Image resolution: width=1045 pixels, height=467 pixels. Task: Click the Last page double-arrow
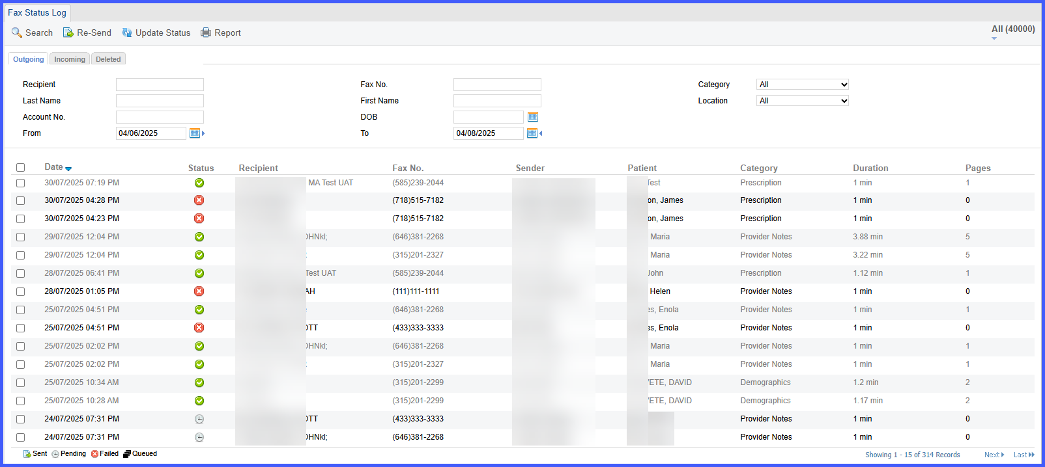[x=1031, y=455]
